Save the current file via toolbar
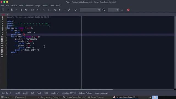This screenshot has width=176, height=99. [x=21, y=10]
